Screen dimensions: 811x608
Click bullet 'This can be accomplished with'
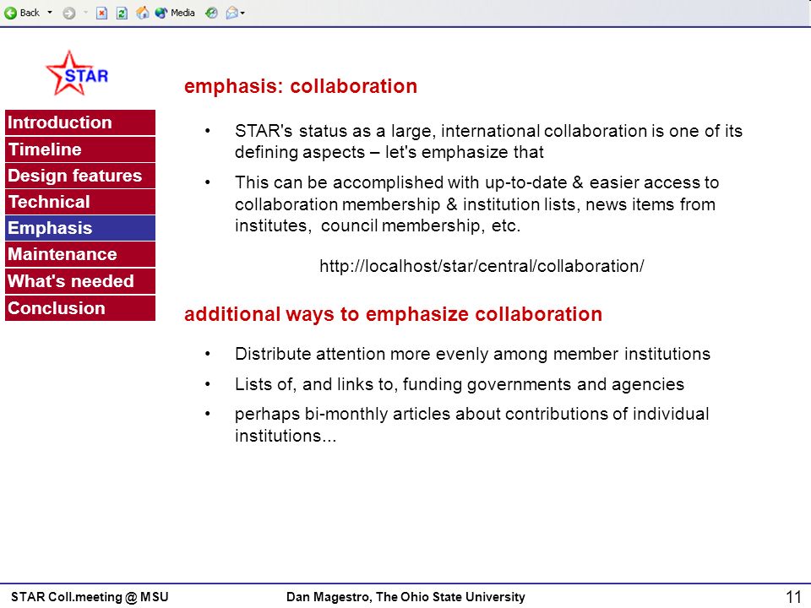(x=476, y=204)
